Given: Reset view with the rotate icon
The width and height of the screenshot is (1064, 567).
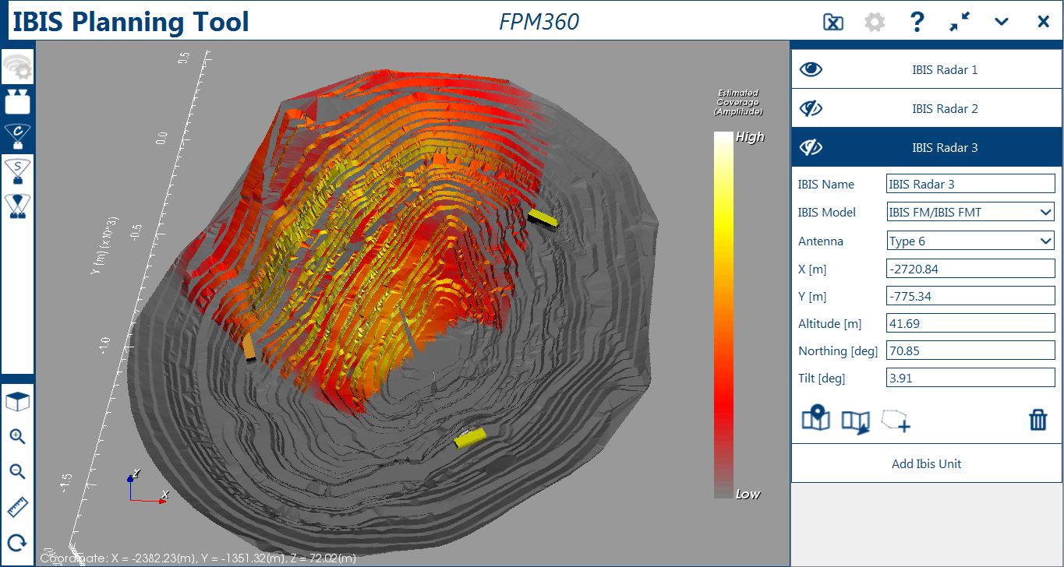Looking at the screenshot, I should 17,543.
